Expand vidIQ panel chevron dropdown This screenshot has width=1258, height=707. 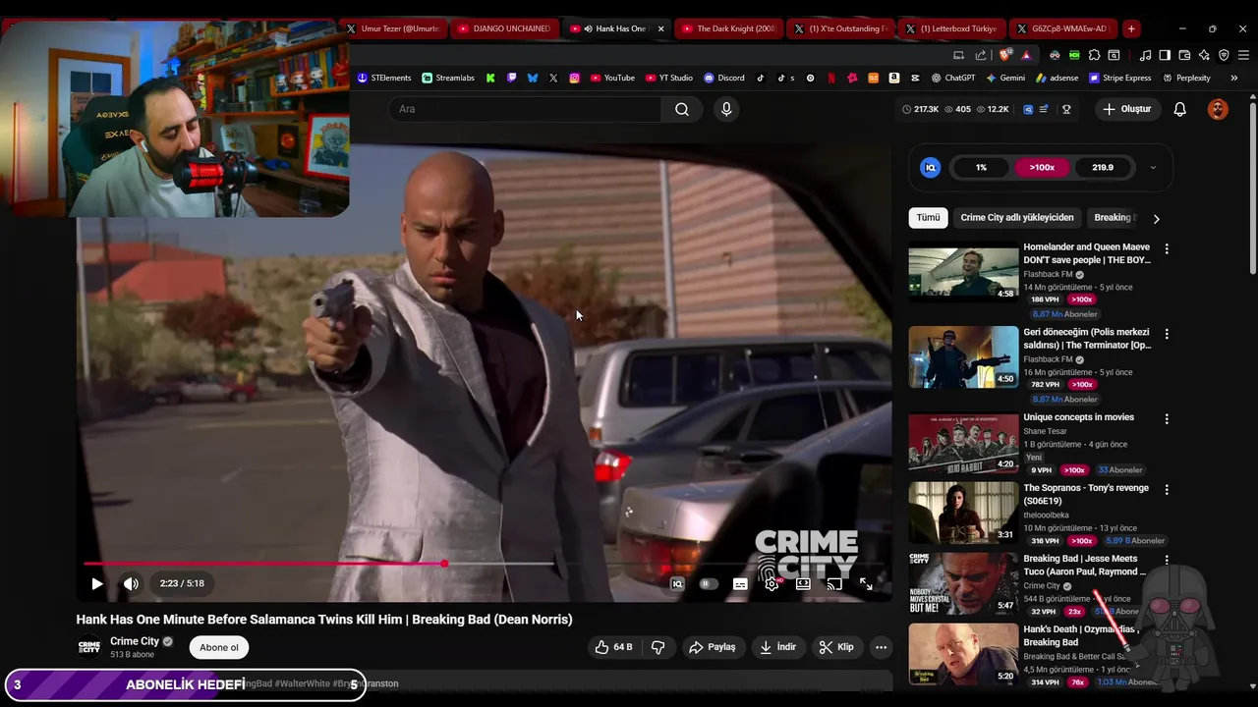click(x=1153, y=168)
